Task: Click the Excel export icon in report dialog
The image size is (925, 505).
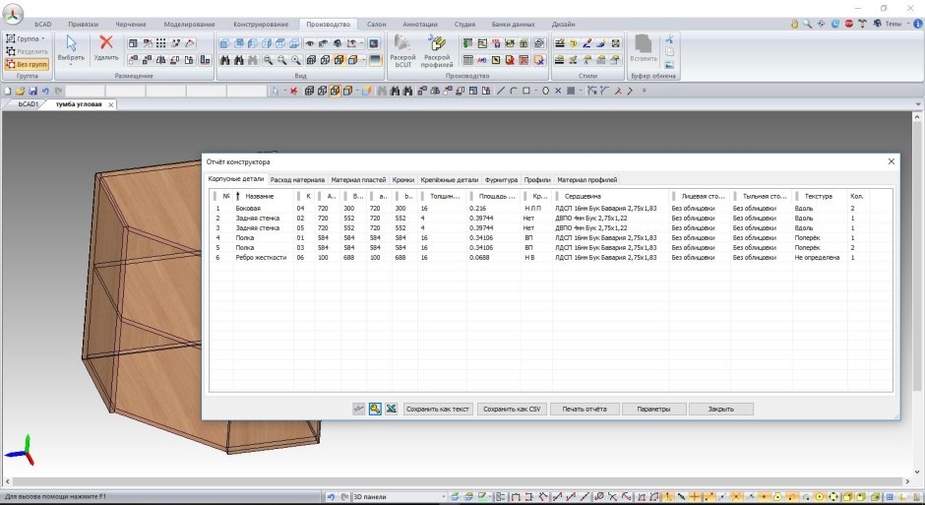Action: click(391, 409)
